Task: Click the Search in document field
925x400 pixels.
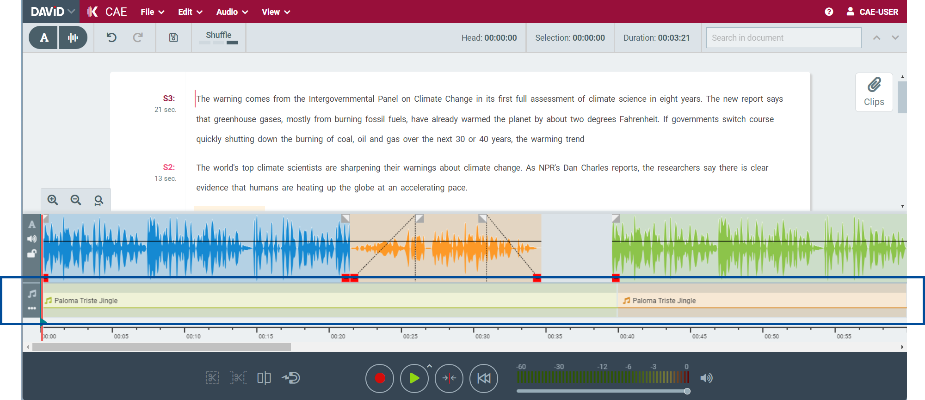Action: [783, 37]
